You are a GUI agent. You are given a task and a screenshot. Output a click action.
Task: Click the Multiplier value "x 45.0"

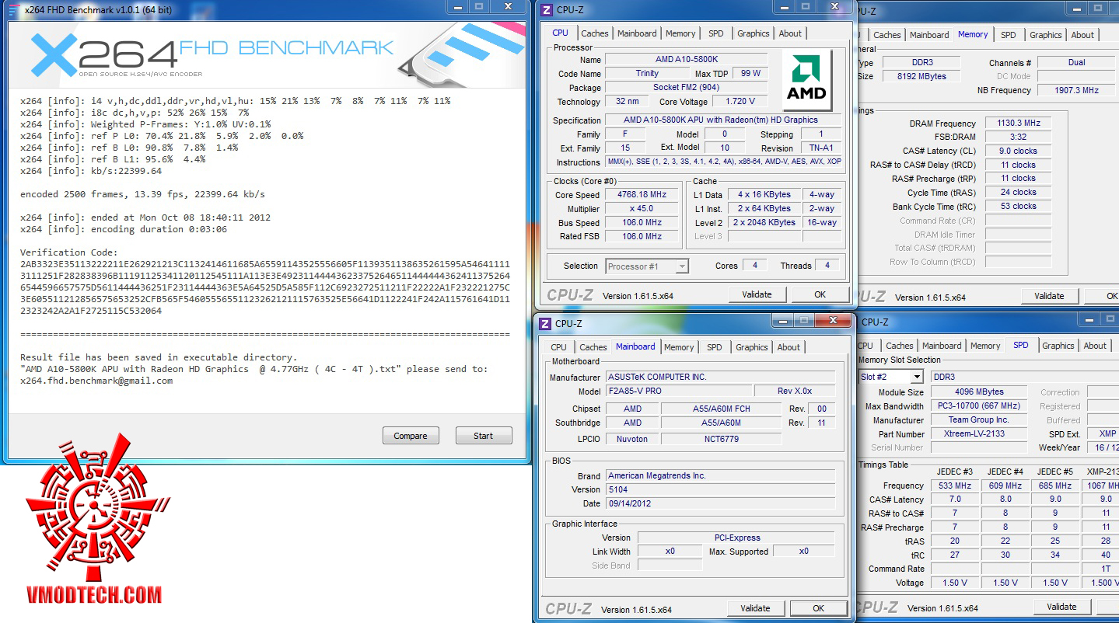click(642, 209)
